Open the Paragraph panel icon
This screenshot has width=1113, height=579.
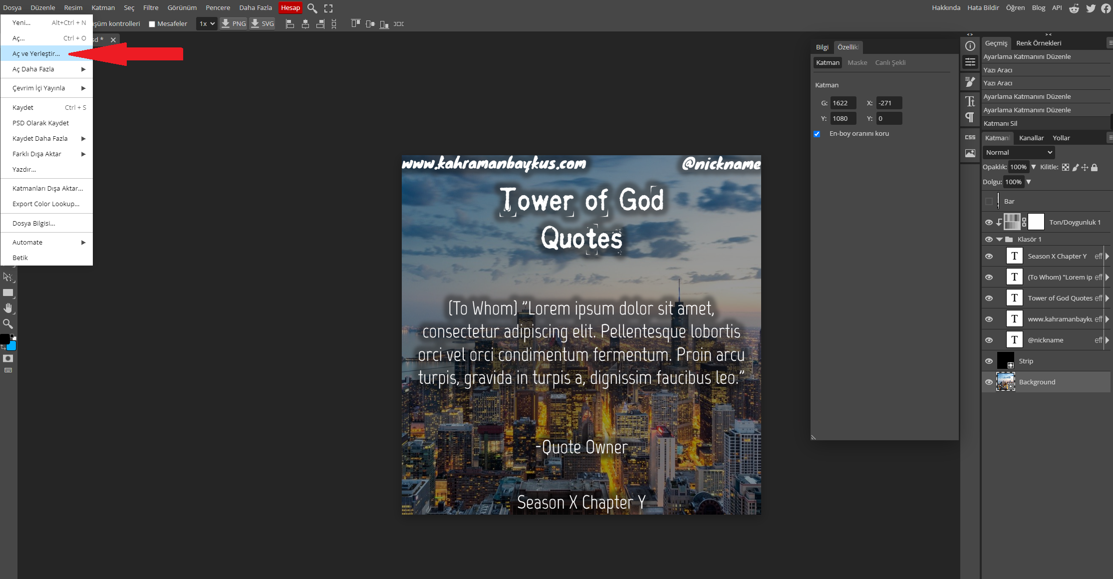click(970, 117)
